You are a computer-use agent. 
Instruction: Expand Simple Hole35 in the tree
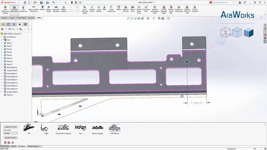pyautogui.click(x=2, y=70)
